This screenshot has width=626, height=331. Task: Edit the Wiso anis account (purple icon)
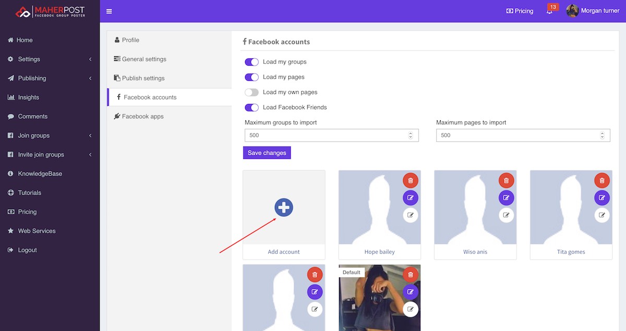[506, 198]
